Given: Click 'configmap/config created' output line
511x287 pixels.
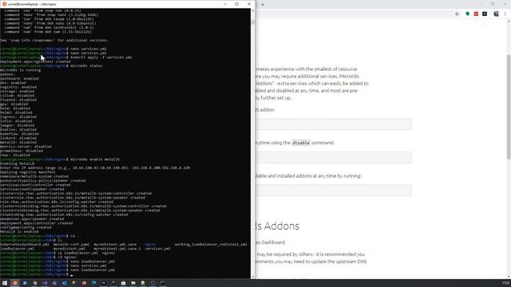Looking at the screenshot, I should click(26, 227).
